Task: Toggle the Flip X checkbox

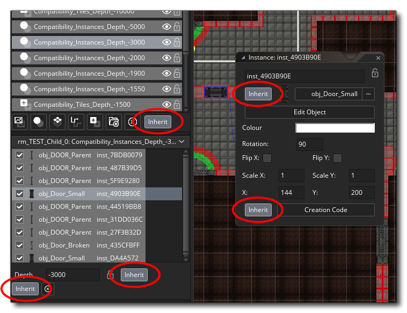Action: click(x=267, y=158)
